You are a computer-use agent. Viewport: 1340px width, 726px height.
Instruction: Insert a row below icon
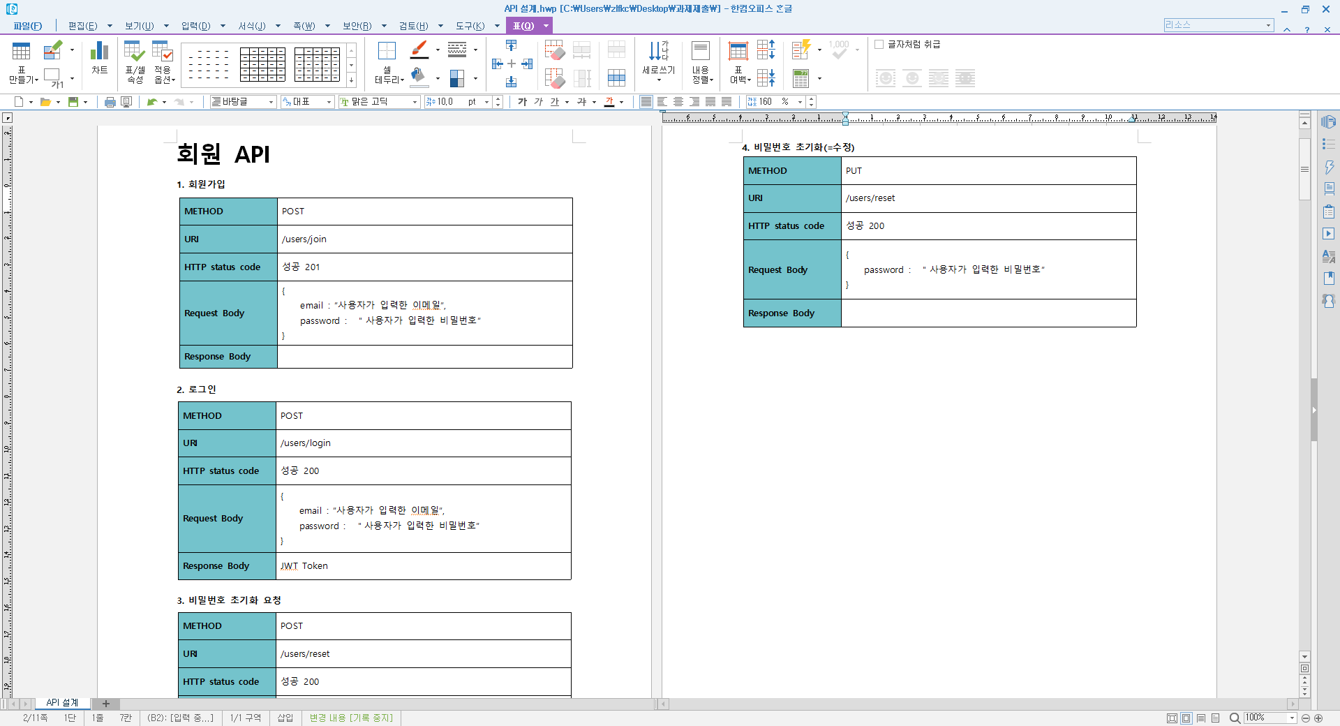511,82
